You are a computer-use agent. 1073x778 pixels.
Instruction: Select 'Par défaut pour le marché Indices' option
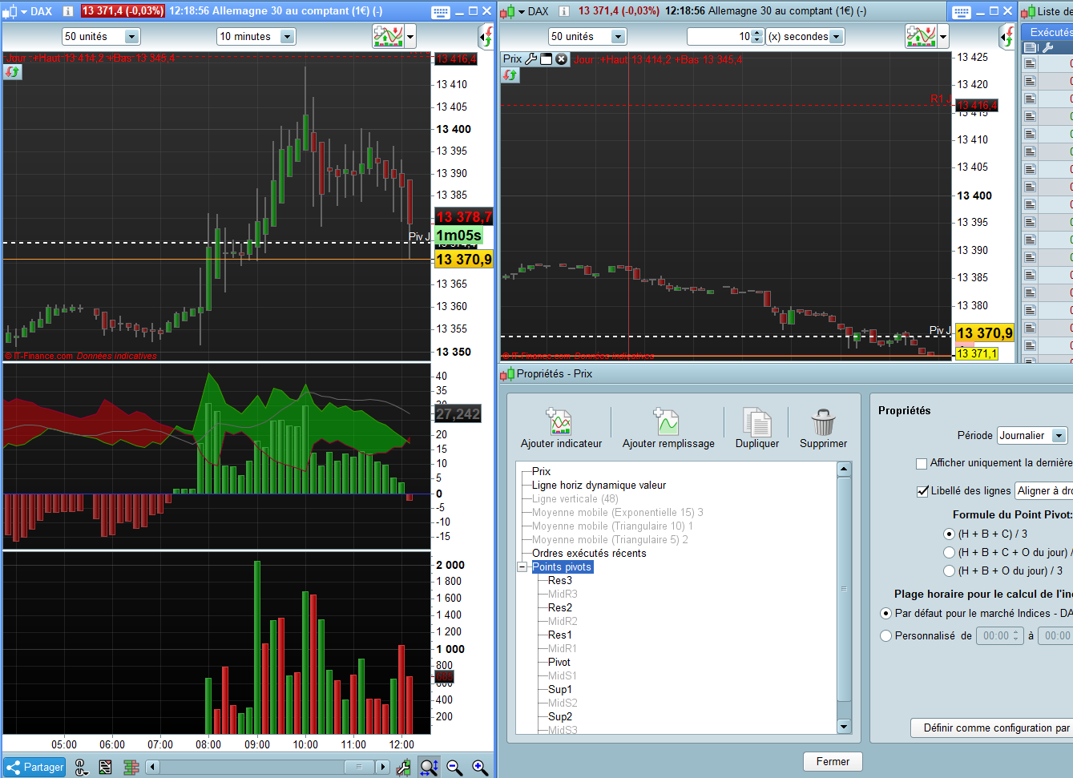point(885,613)
